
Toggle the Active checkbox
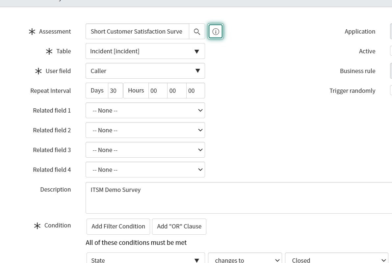(391, 51)
